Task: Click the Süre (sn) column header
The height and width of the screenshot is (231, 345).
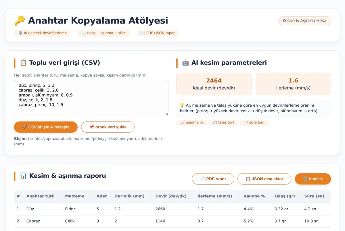Action: (x=314, y=196)
